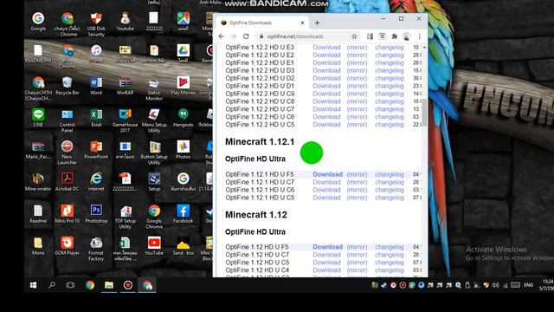Download OptiFine 1.12 HD U C4
Viewport: 554px width, 312px height.
tap(326, 270)
